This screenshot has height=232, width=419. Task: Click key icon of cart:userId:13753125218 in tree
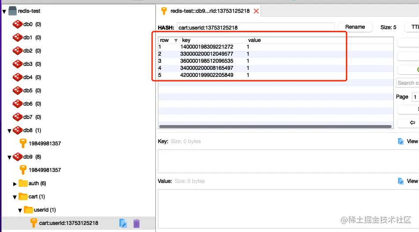34,223
